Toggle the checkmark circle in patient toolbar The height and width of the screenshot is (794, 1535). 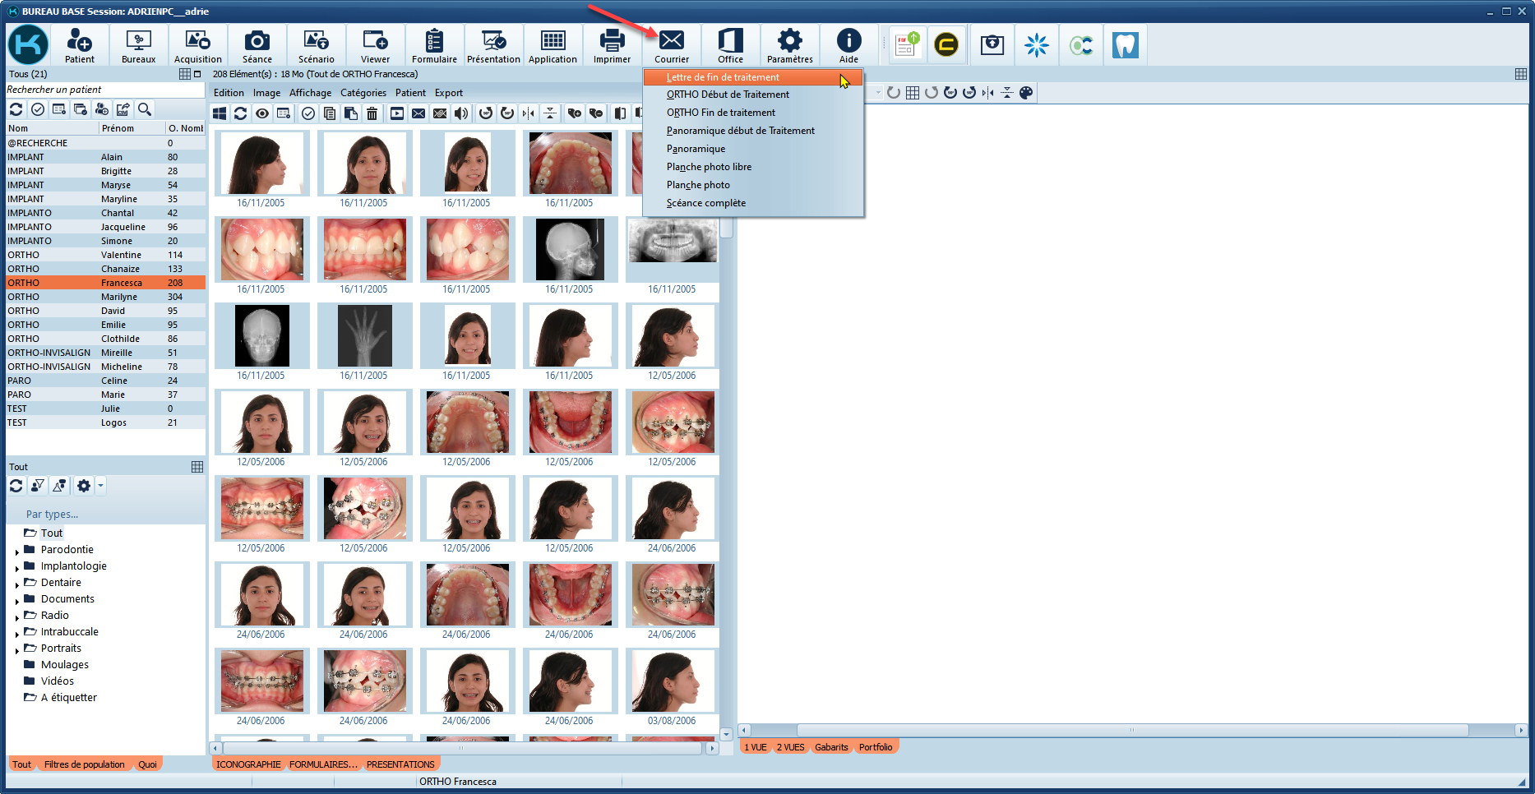[38, 109]
